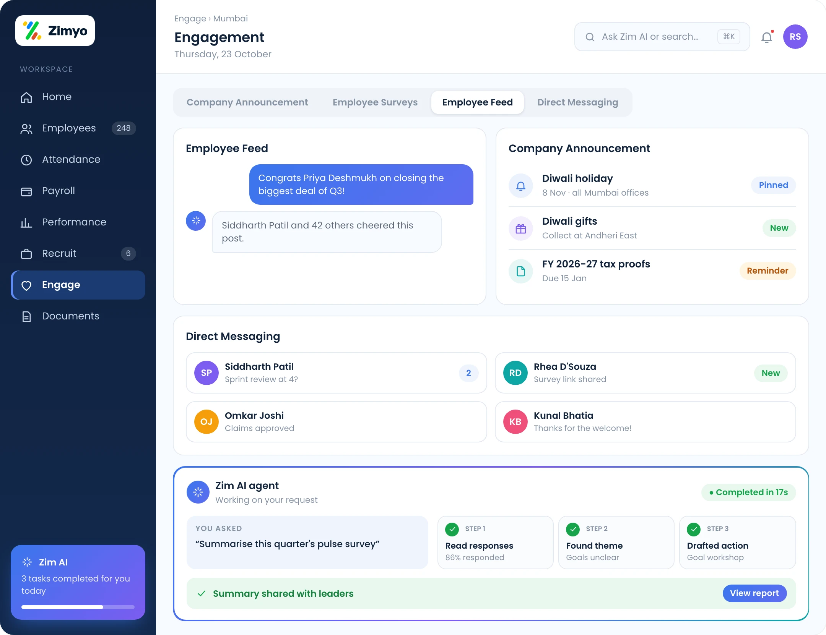The height and width of the screenshot is (635, 826).
Task: Click the Engage breadcrumb link
Action: click(x=190, y=19)
